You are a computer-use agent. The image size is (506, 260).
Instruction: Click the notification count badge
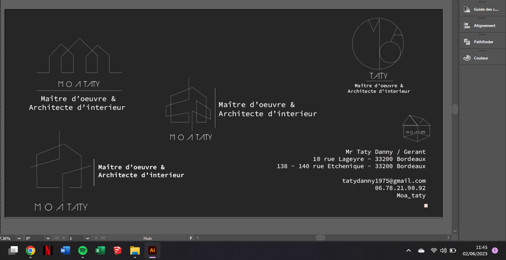[x=495, y=251]
